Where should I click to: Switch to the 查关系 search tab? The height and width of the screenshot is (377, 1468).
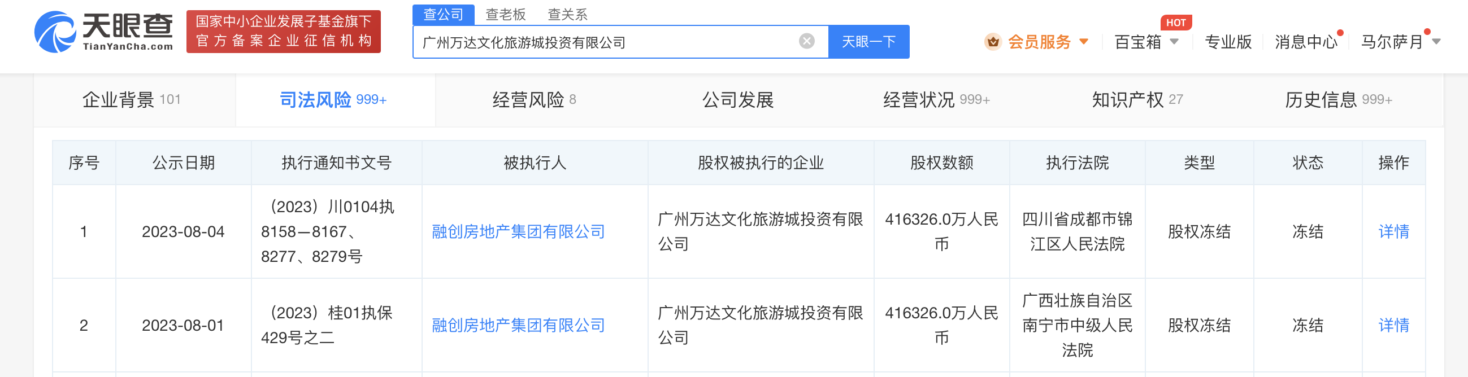567,14
